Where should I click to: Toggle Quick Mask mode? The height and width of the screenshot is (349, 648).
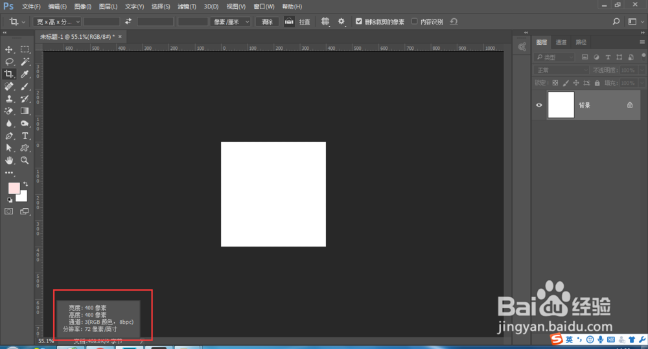[x=8, y=212]
